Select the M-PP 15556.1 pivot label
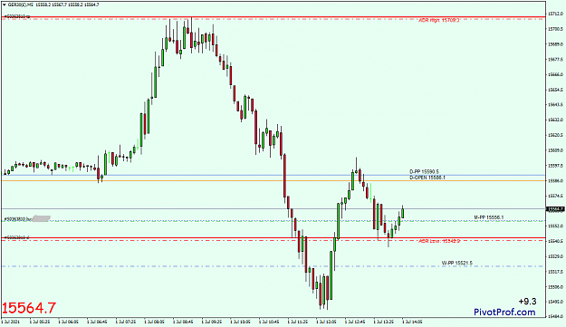 click(x=488, y=217)
